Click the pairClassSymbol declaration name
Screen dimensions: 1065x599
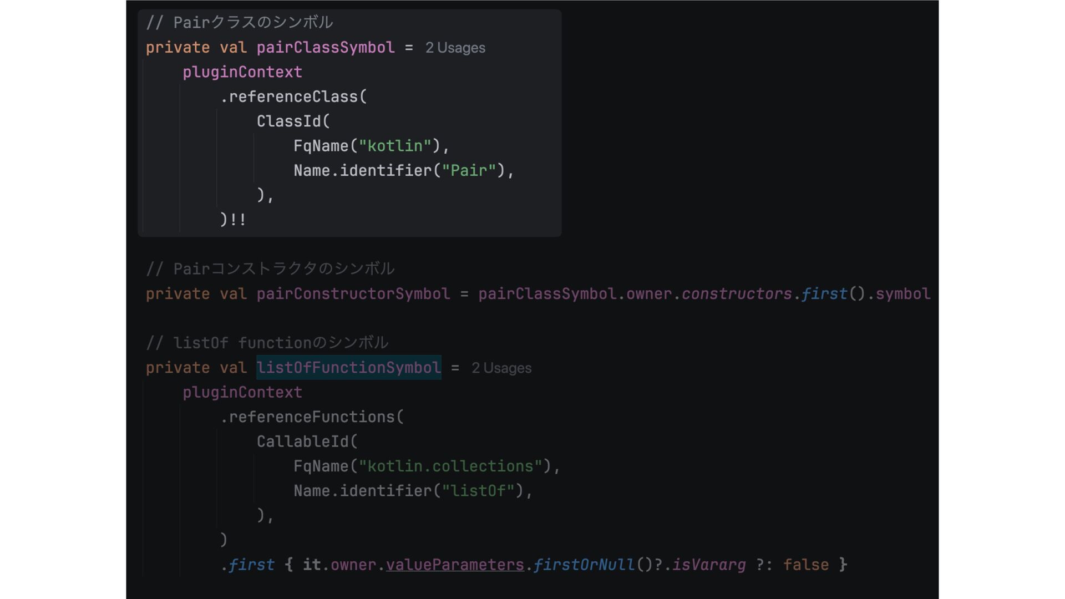(x=326, y=48)
